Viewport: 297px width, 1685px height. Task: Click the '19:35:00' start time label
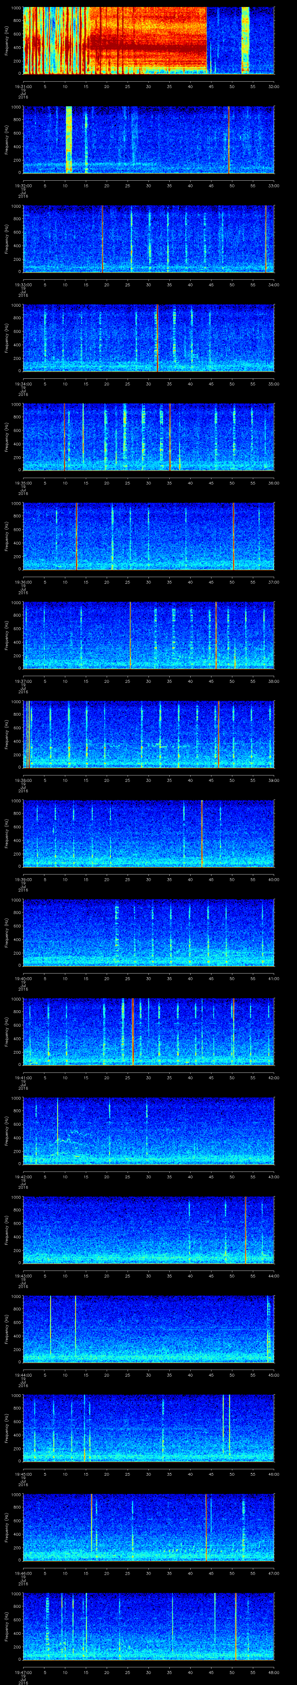pyautogui.click(x=23, y=483)
